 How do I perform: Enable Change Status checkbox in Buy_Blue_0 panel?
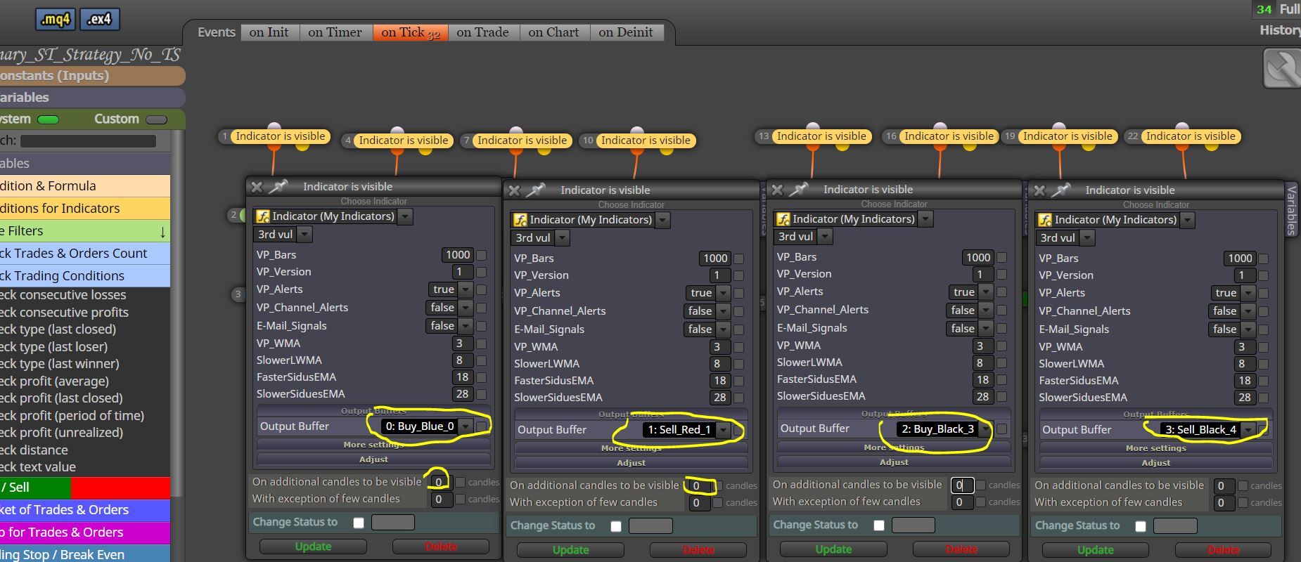click(359, 523)
